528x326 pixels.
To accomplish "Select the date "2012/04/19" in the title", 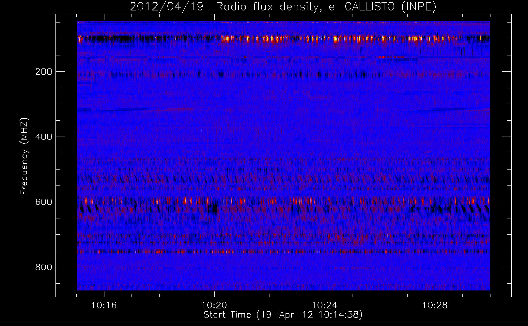I will pyautogui.click(x=166, y=7).
